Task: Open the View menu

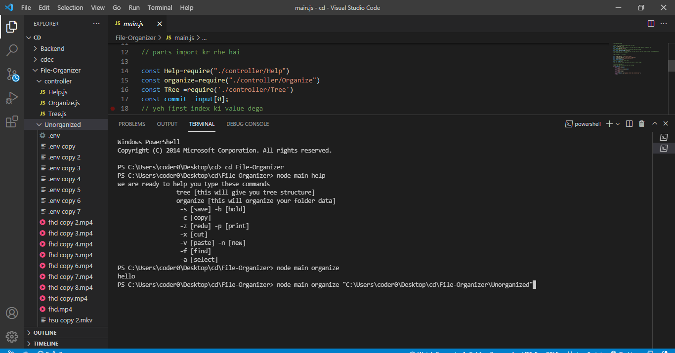Action: 98,7
